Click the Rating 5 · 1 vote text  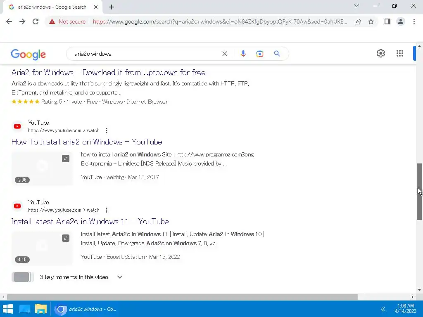[x=62, y=102]
